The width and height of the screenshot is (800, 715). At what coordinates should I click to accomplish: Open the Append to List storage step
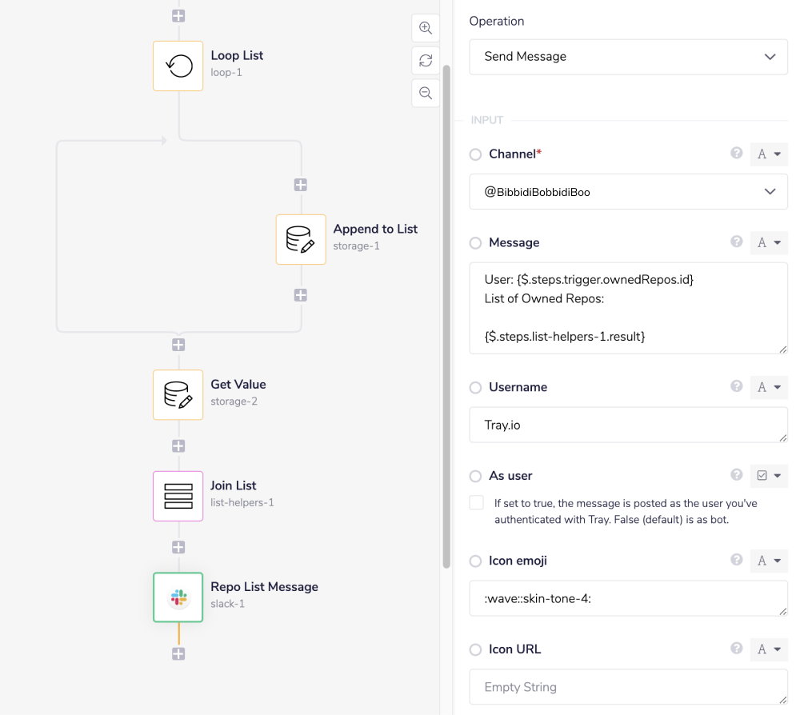301,239
